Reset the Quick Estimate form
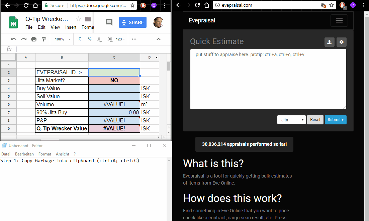 click(x=315, y=120)
